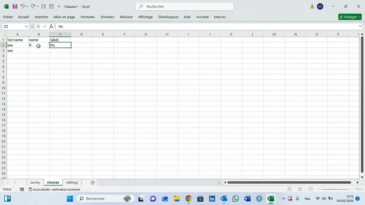Select the row 5 header

3,61
